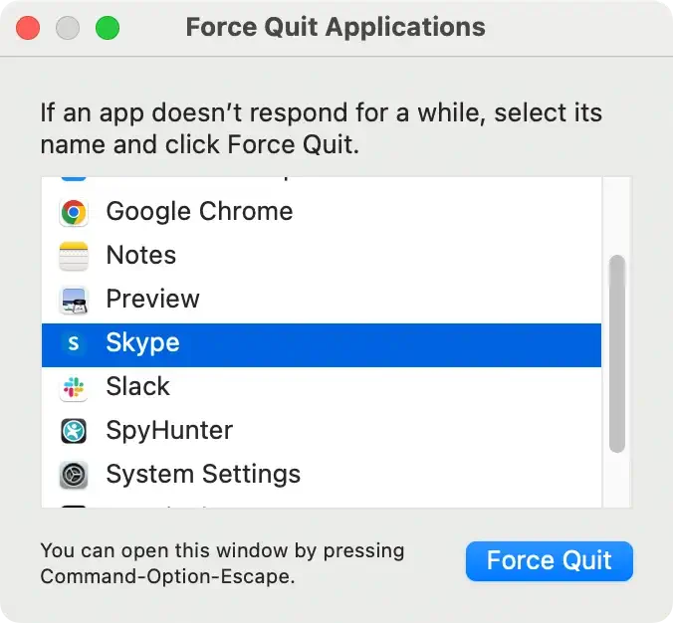Select the System Settings label text
The image size is (673, 623).
203,475
